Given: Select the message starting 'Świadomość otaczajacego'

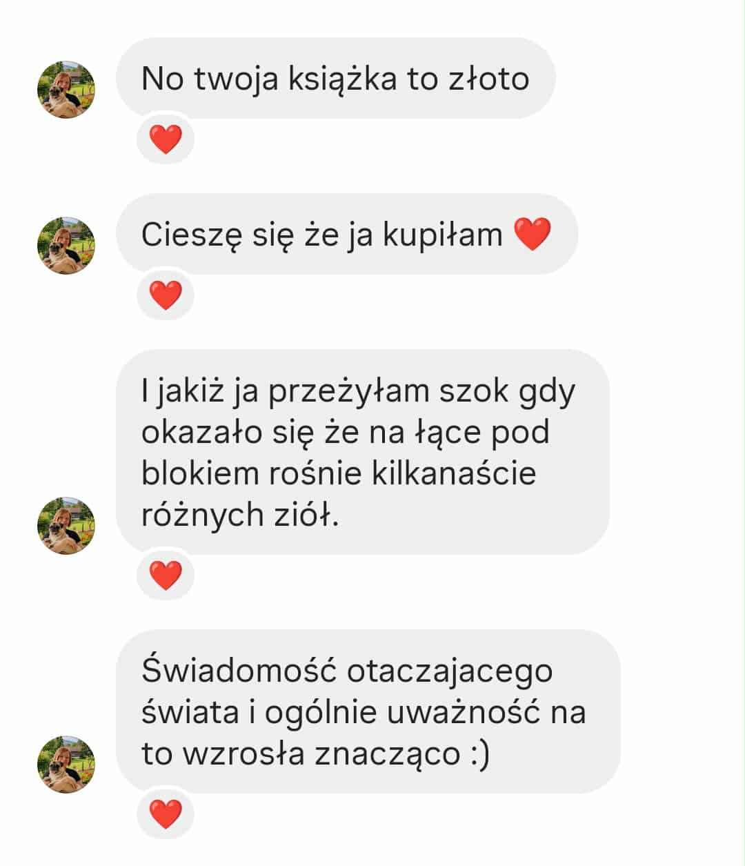Looking at the screenshot, I should (x=368, y=711).
